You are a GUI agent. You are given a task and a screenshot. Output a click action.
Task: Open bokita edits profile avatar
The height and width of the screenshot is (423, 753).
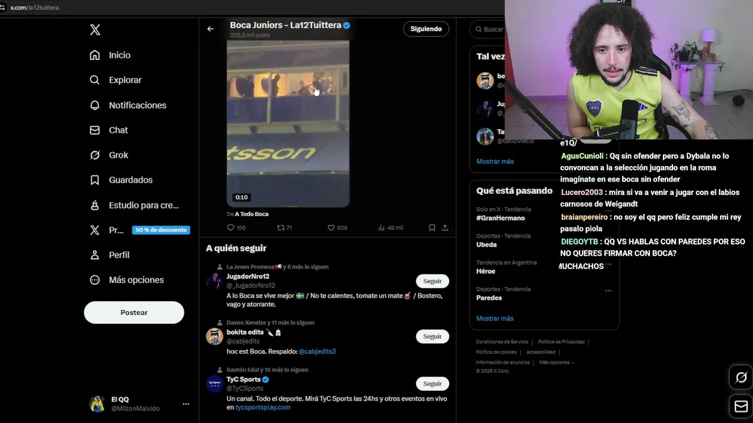coord(214,336)
